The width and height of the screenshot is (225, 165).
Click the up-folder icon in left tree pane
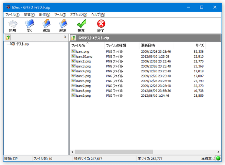point(8,38)
